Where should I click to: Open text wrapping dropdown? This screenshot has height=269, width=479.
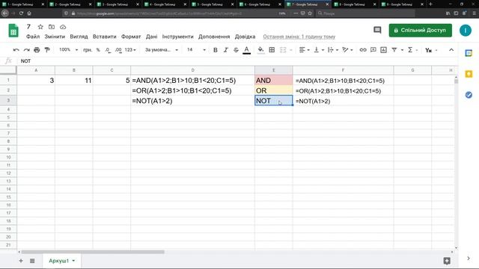point(332,50)
